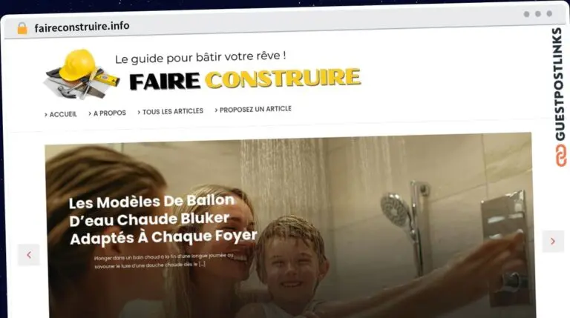Click the GUESTPOSTLINKS vertical brand text
Viewport: 570px width, 318px height.
click(560, 85)
